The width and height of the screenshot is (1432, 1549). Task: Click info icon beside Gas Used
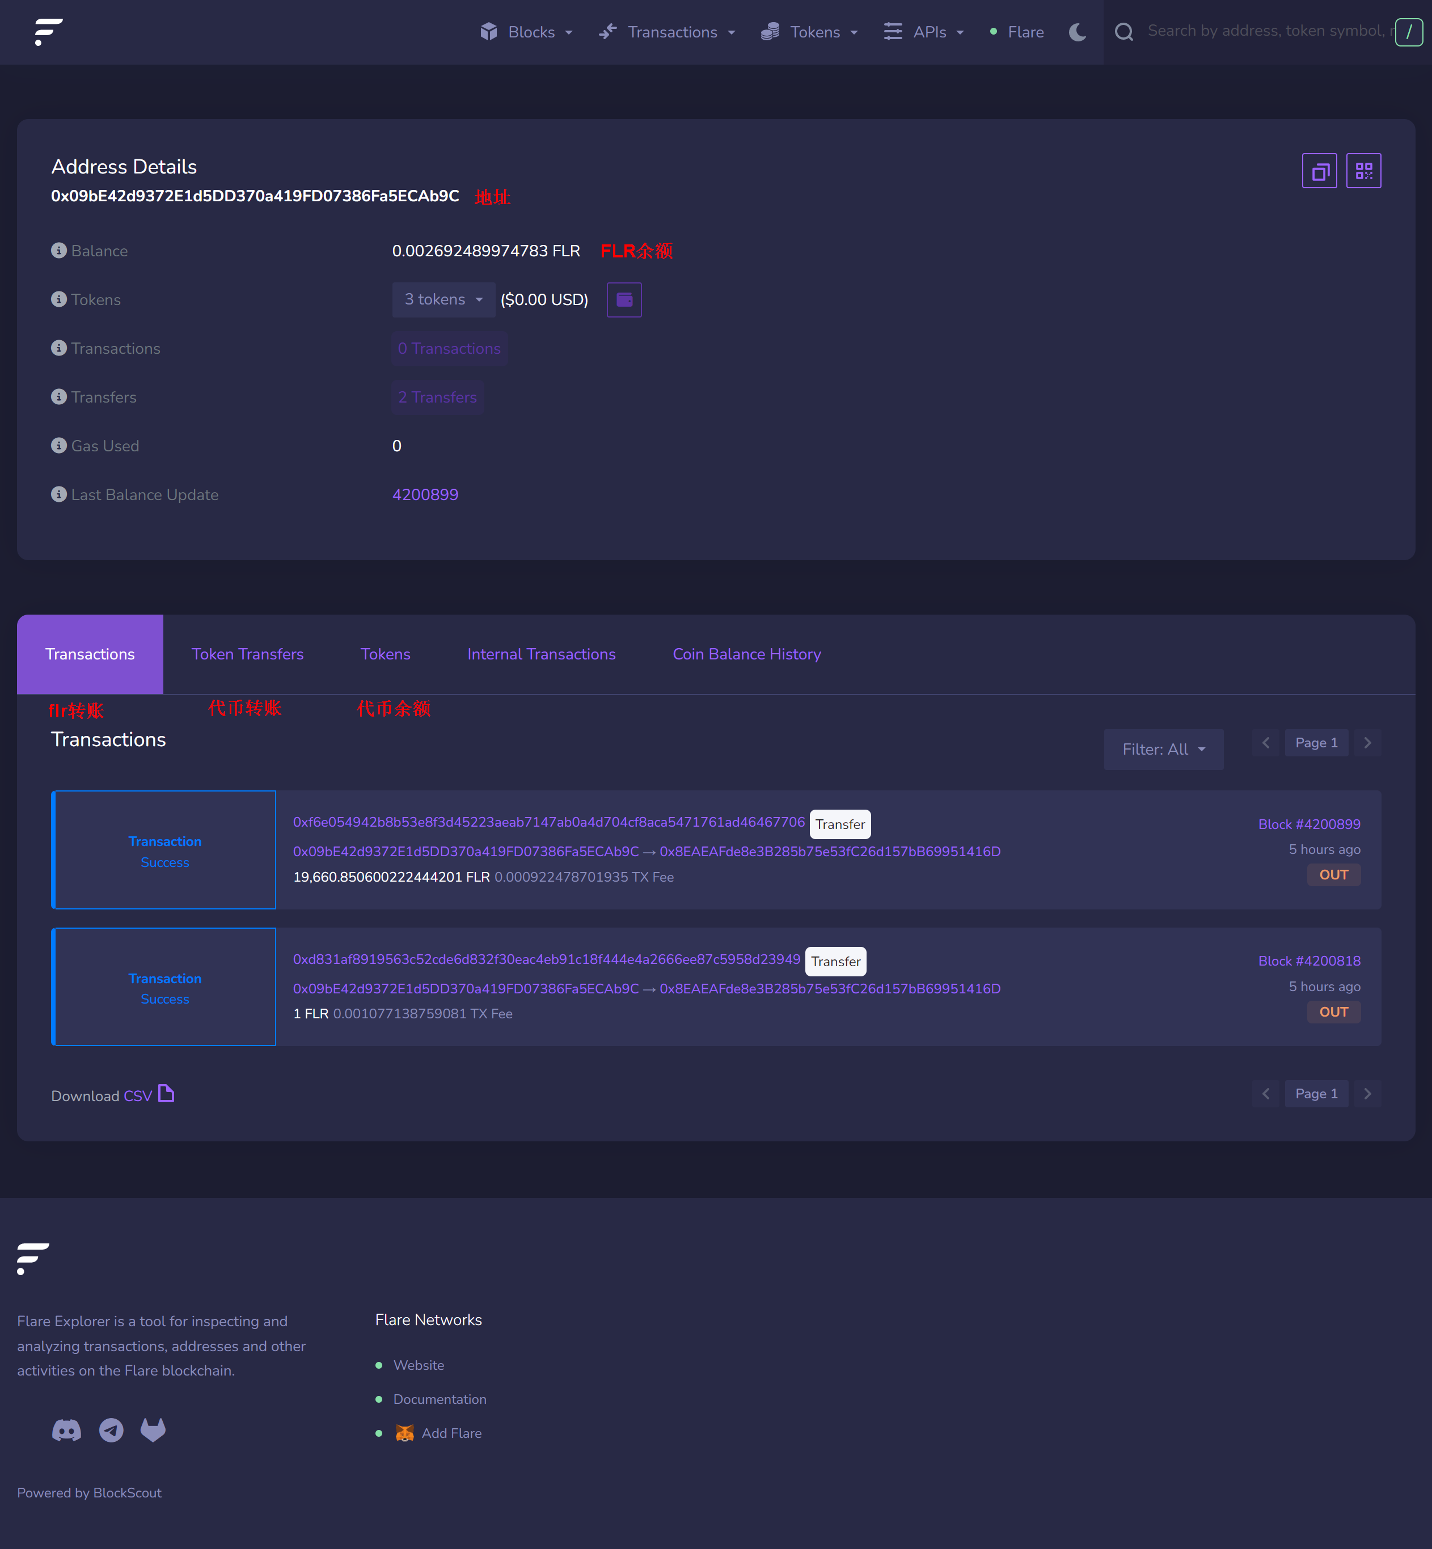59,445
